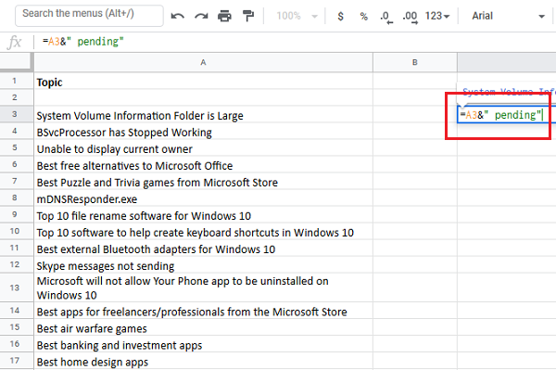Click the Print icon

pos(224,16)
